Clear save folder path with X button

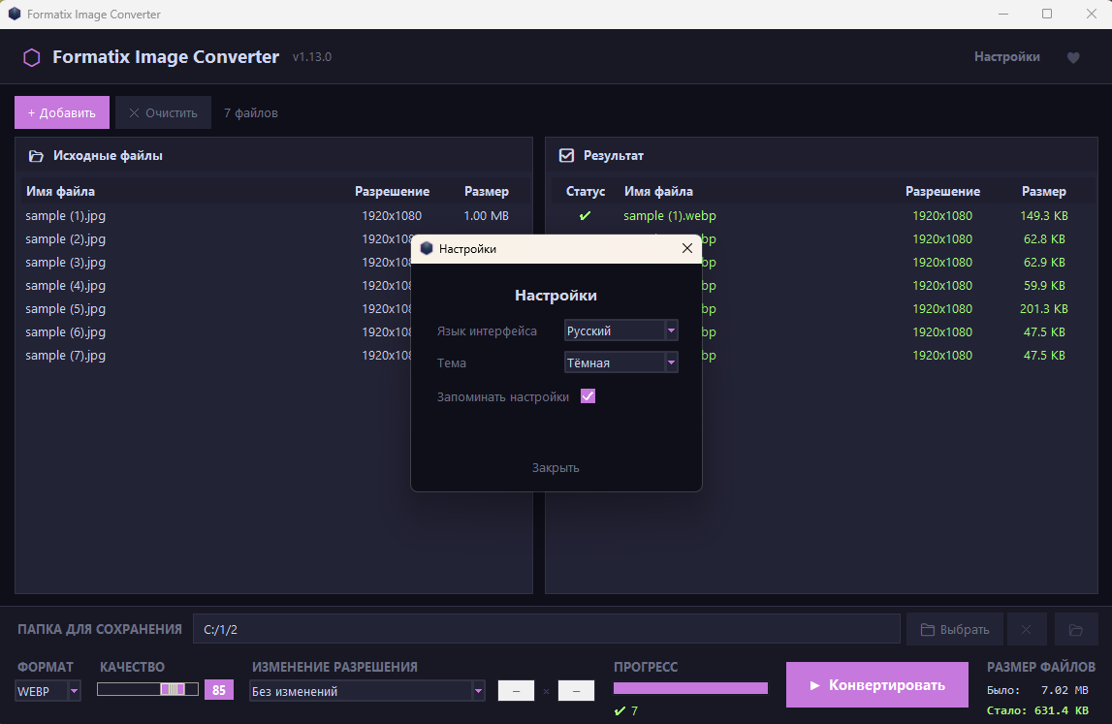pos(1026,630)
